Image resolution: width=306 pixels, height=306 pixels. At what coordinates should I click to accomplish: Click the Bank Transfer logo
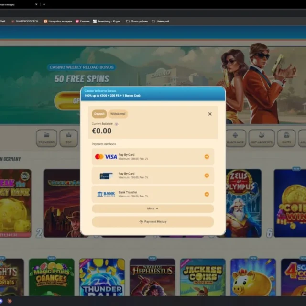[x=106, y=194]
